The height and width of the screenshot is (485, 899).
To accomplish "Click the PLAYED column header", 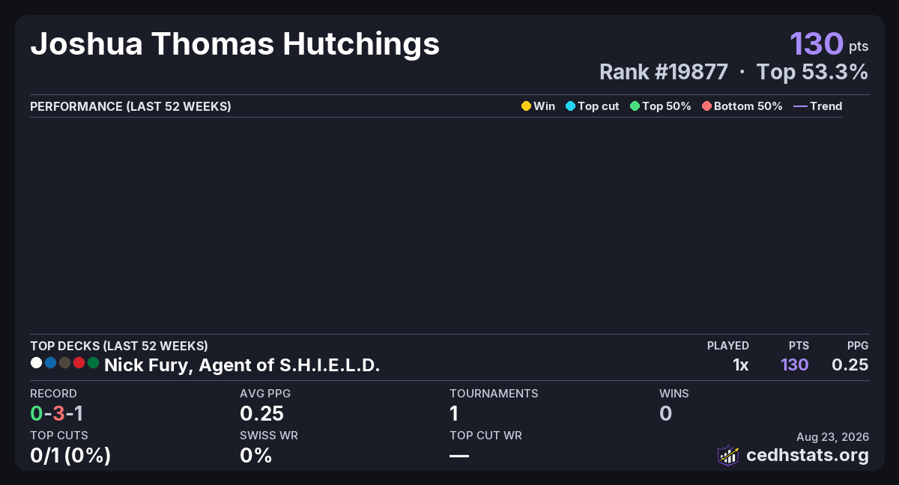I will click(728, 346).
